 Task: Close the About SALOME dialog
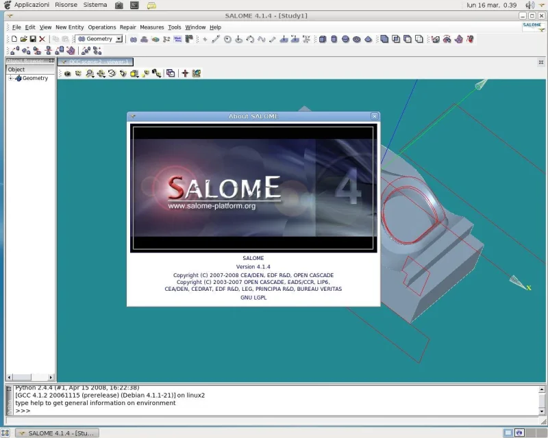pos(374,116)
